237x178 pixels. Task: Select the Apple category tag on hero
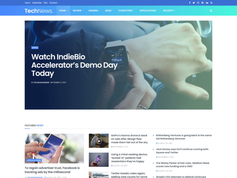pyautogui.click(x=35, y=48)
